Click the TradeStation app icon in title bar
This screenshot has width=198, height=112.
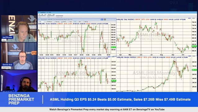click(x=39, y=12)
